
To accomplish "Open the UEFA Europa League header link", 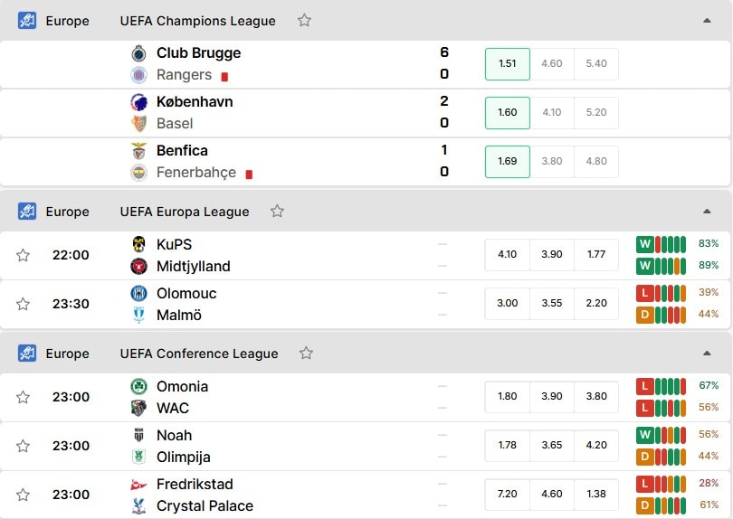I will tap(185, 212).
